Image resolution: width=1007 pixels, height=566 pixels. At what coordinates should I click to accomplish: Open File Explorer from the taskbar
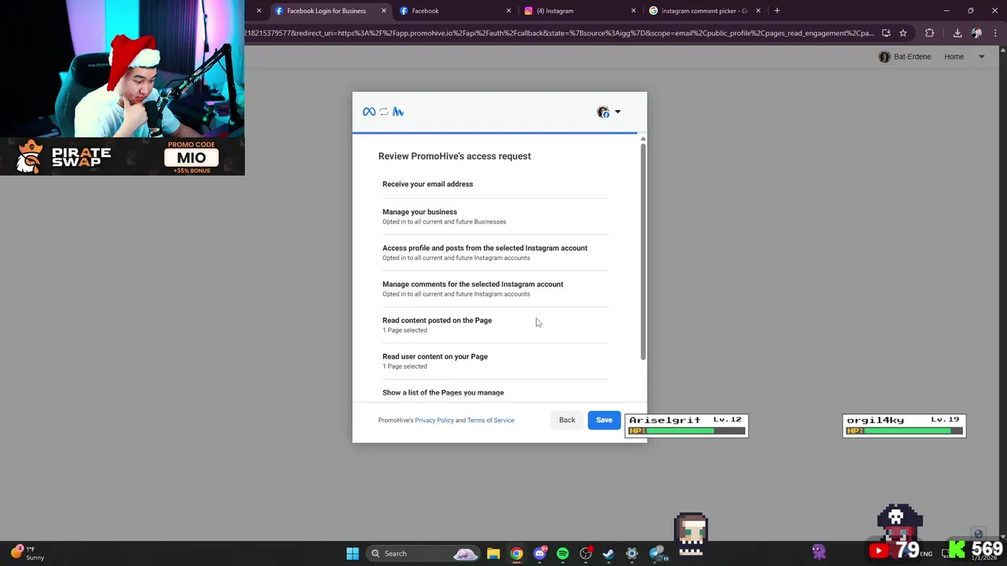[493, 553]
